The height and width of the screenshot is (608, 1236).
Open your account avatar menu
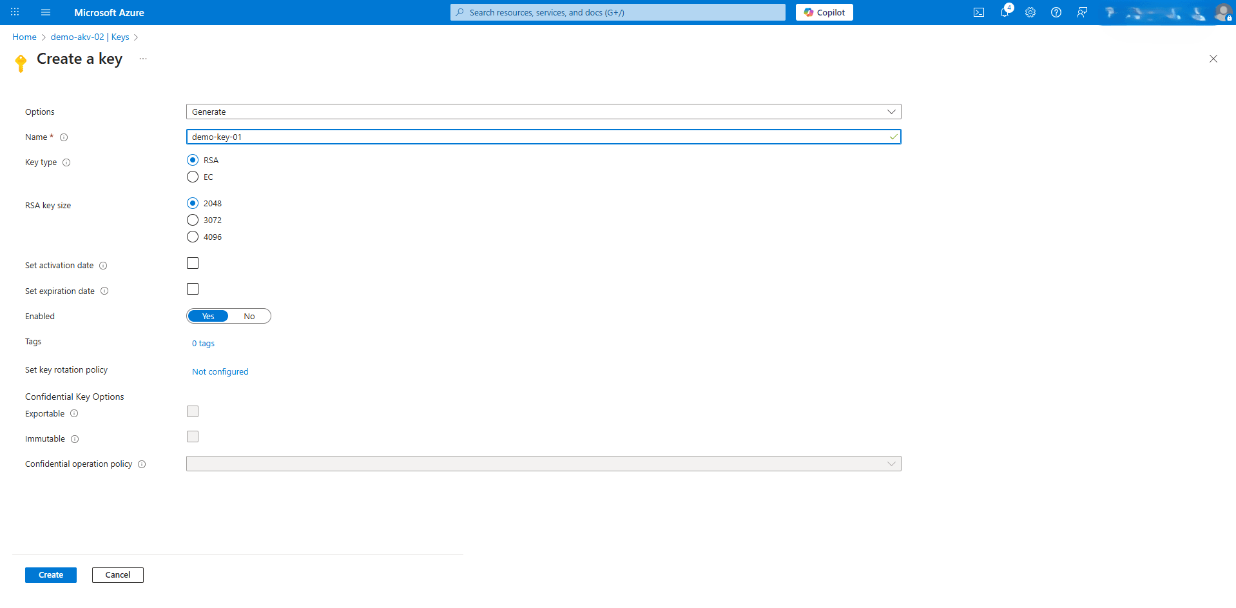pyautogui.click(x=1222, y=12)
